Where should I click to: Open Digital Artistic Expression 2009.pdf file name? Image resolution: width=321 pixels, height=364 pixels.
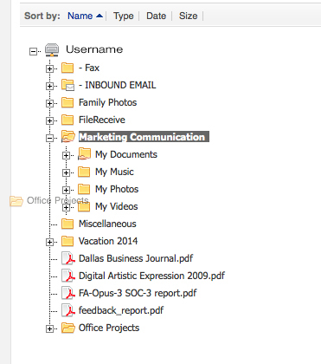pos(151,276)
